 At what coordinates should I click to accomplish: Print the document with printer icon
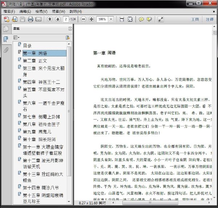pos(31,19)
